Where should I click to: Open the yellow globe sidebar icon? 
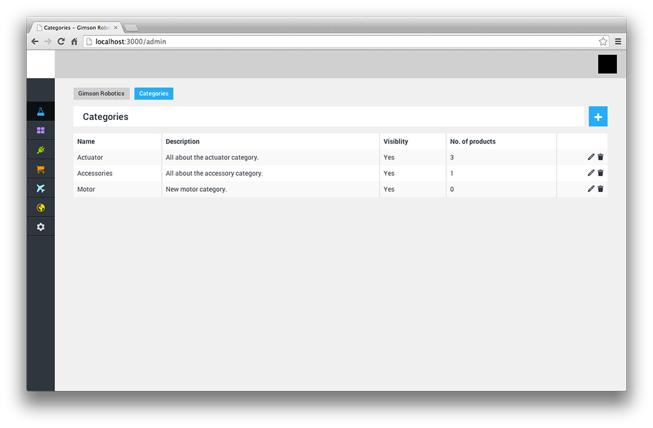(x=40, y=207)
